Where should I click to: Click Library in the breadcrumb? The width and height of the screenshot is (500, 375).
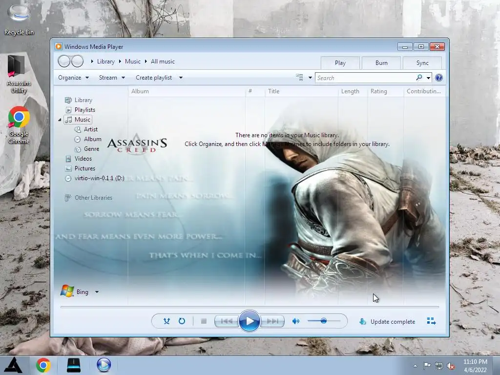[105, 61]
